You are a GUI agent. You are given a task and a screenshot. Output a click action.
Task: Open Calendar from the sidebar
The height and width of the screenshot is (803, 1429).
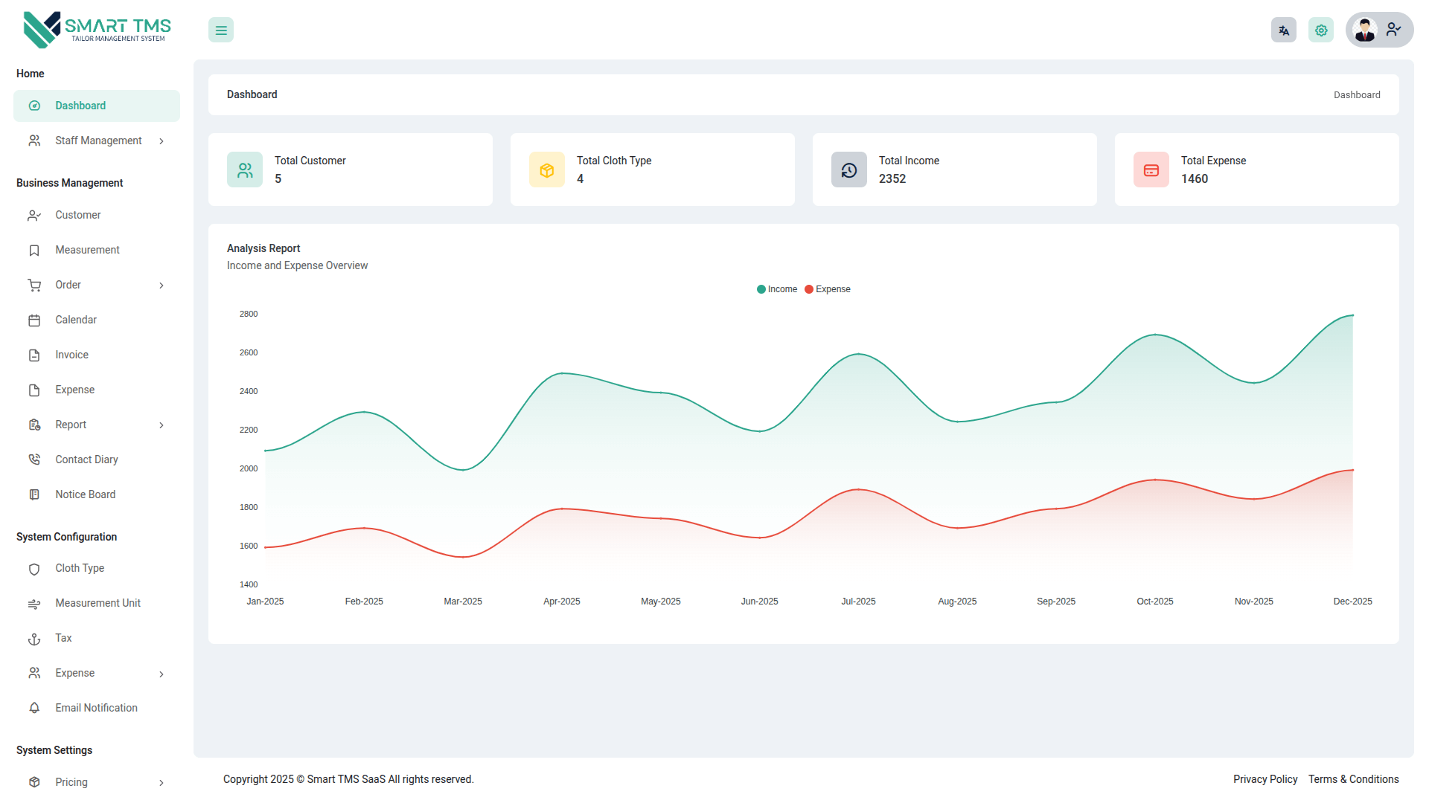(x=76, y=320)
